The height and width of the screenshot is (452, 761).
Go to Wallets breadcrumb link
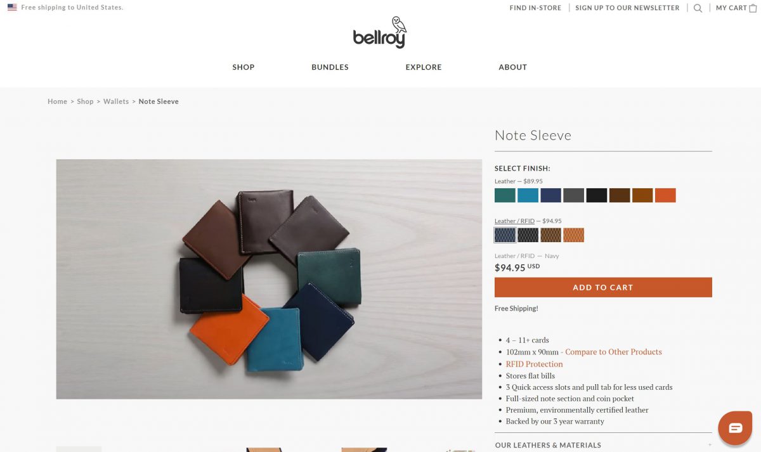click(x=116, y=101)
